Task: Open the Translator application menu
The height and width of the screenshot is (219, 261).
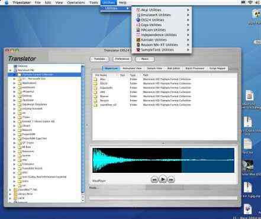Action: pos(22,2)
